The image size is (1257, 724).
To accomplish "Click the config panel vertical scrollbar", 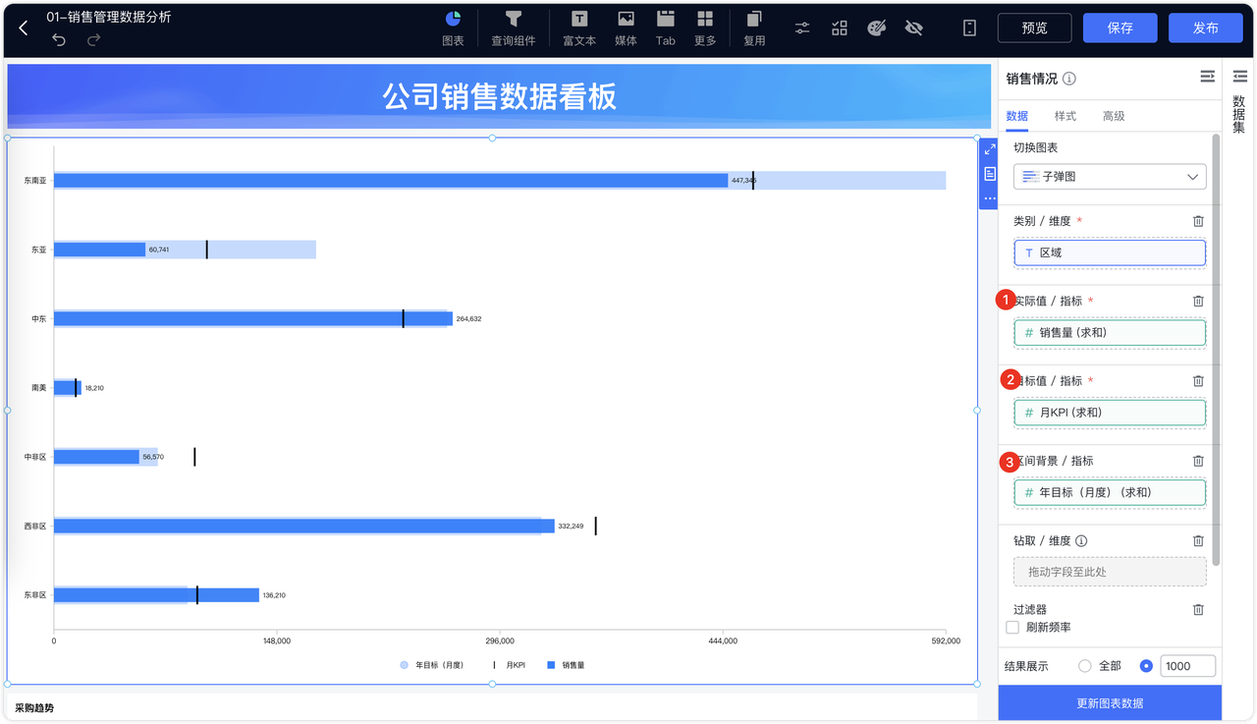I will click(x=1216, y=351).
